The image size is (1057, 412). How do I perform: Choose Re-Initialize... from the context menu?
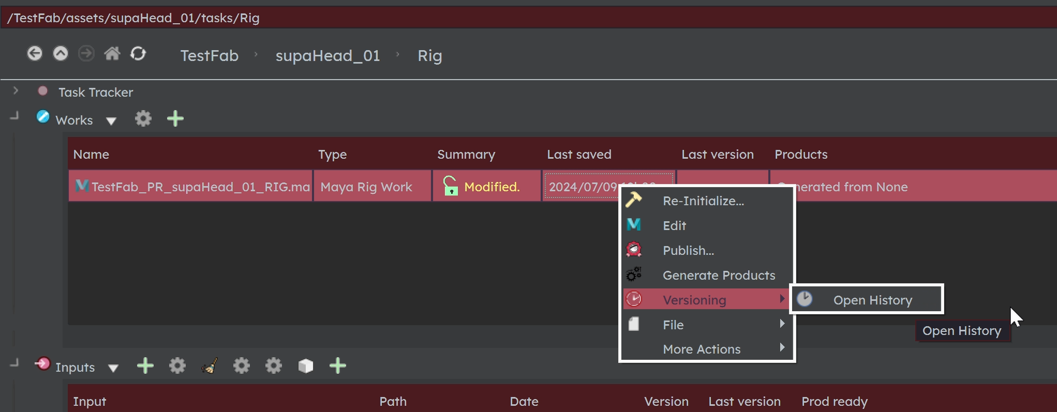click(x=707, y=201)
